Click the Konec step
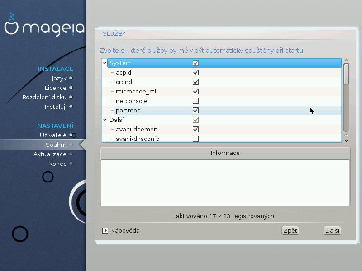Viewport: 362px width, 271px height. [58, 164]
